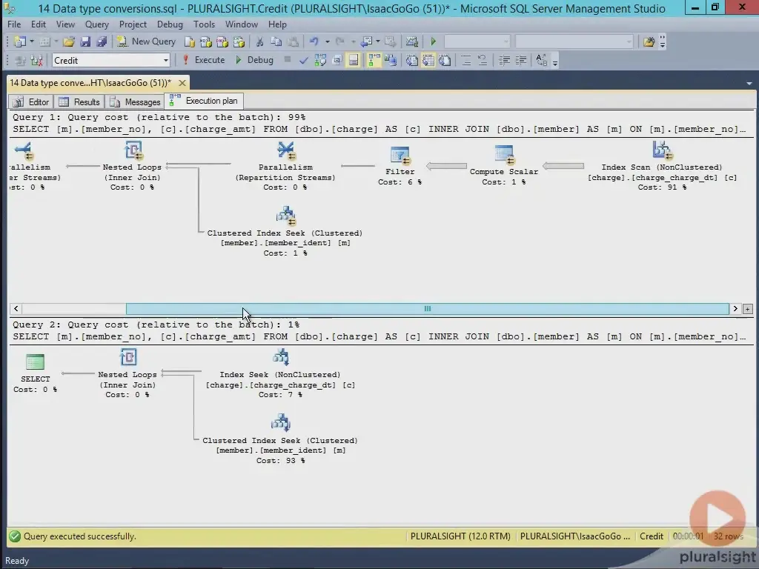Click the Analysis Services MDX Query icon

[x=206, y=41]
